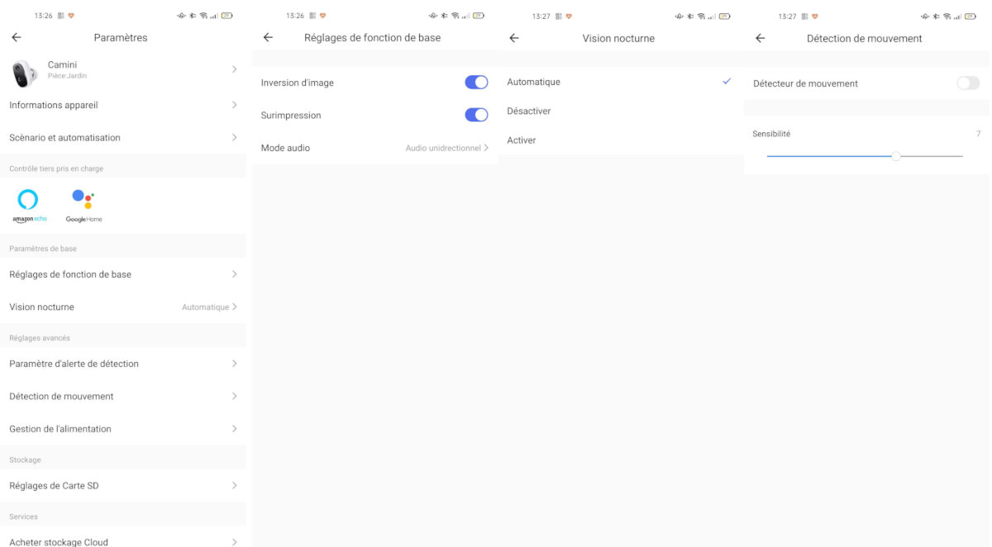This screenshot has height=547, width=992.
Task: Tap back arrow on Détection de mouvement screen
Action: point(761,38)
